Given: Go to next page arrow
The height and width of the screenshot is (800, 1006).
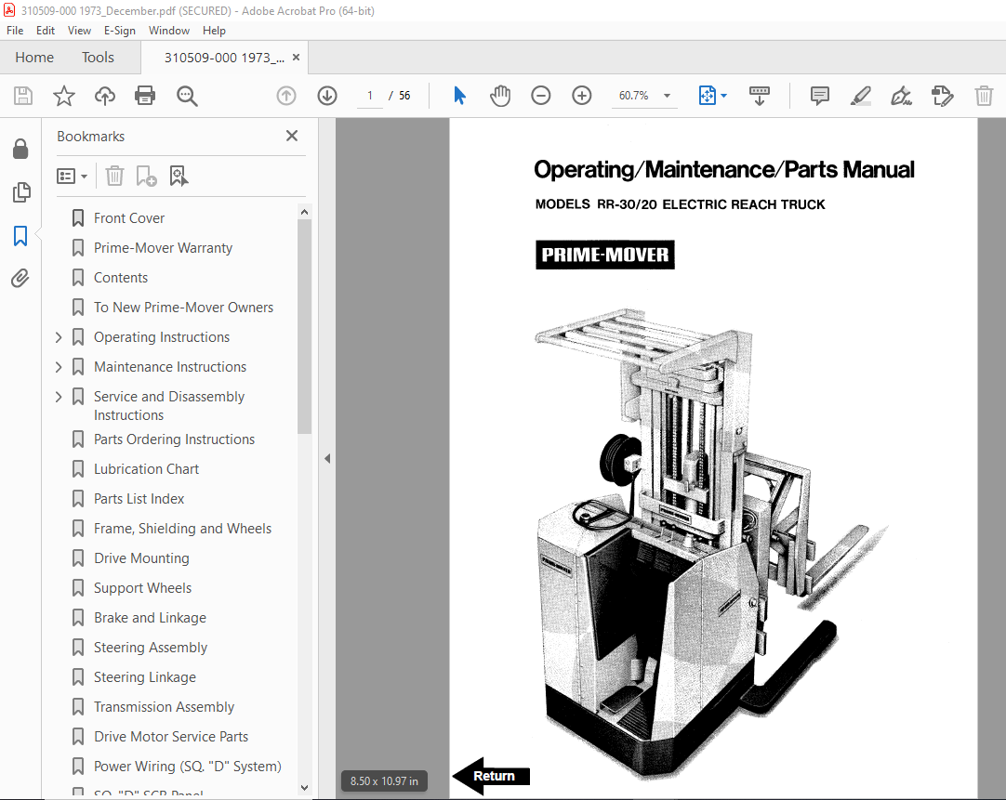Looking at the screenshot, I should 327,96.
